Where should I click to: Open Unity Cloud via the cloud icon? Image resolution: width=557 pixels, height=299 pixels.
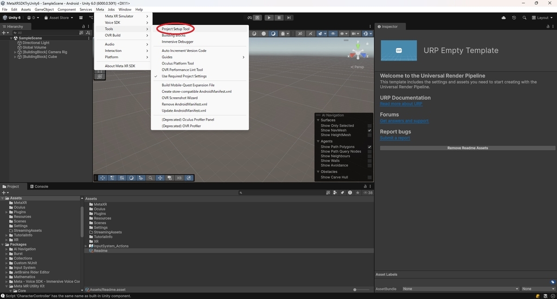pyautogui.click(x=504, y=18)
